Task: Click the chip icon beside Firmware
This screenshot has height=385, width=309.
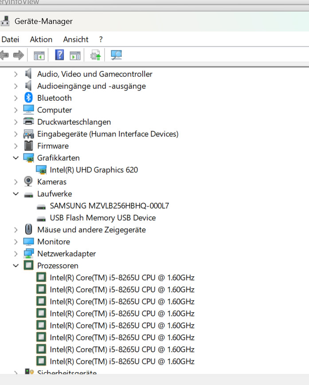Action: point(28,146)
